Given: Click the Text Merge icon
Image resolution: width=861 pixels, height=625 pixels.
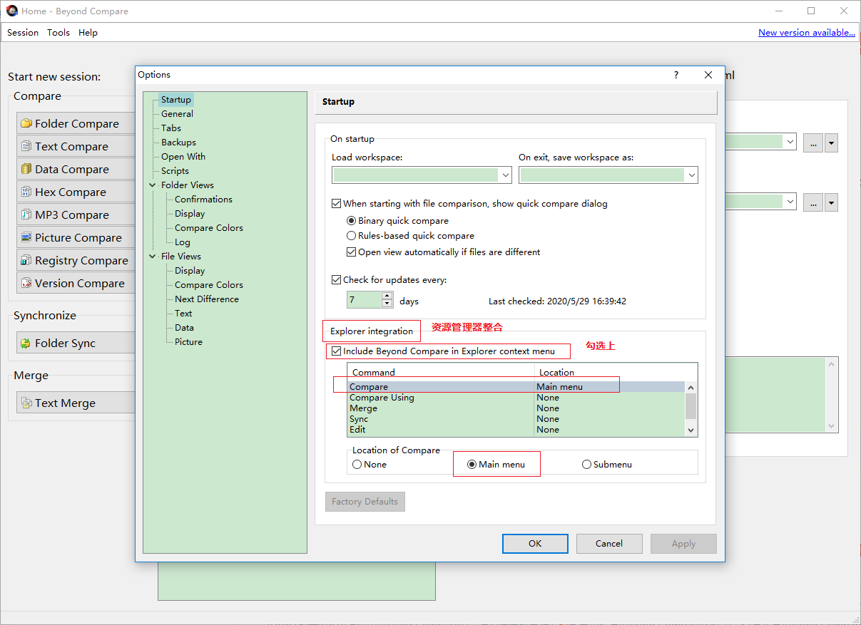Looking at the screenshot, I should tap(26, 403).
